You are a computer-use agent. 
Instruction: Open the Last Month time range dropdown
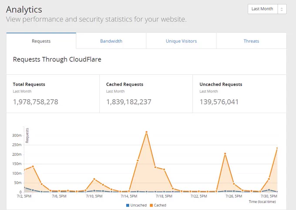(267, 9)
